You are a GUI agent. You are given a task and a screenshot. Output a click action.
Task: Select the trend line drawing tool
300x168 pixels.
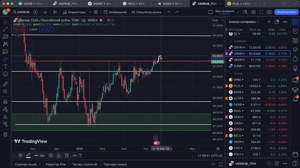click(5, 29)
